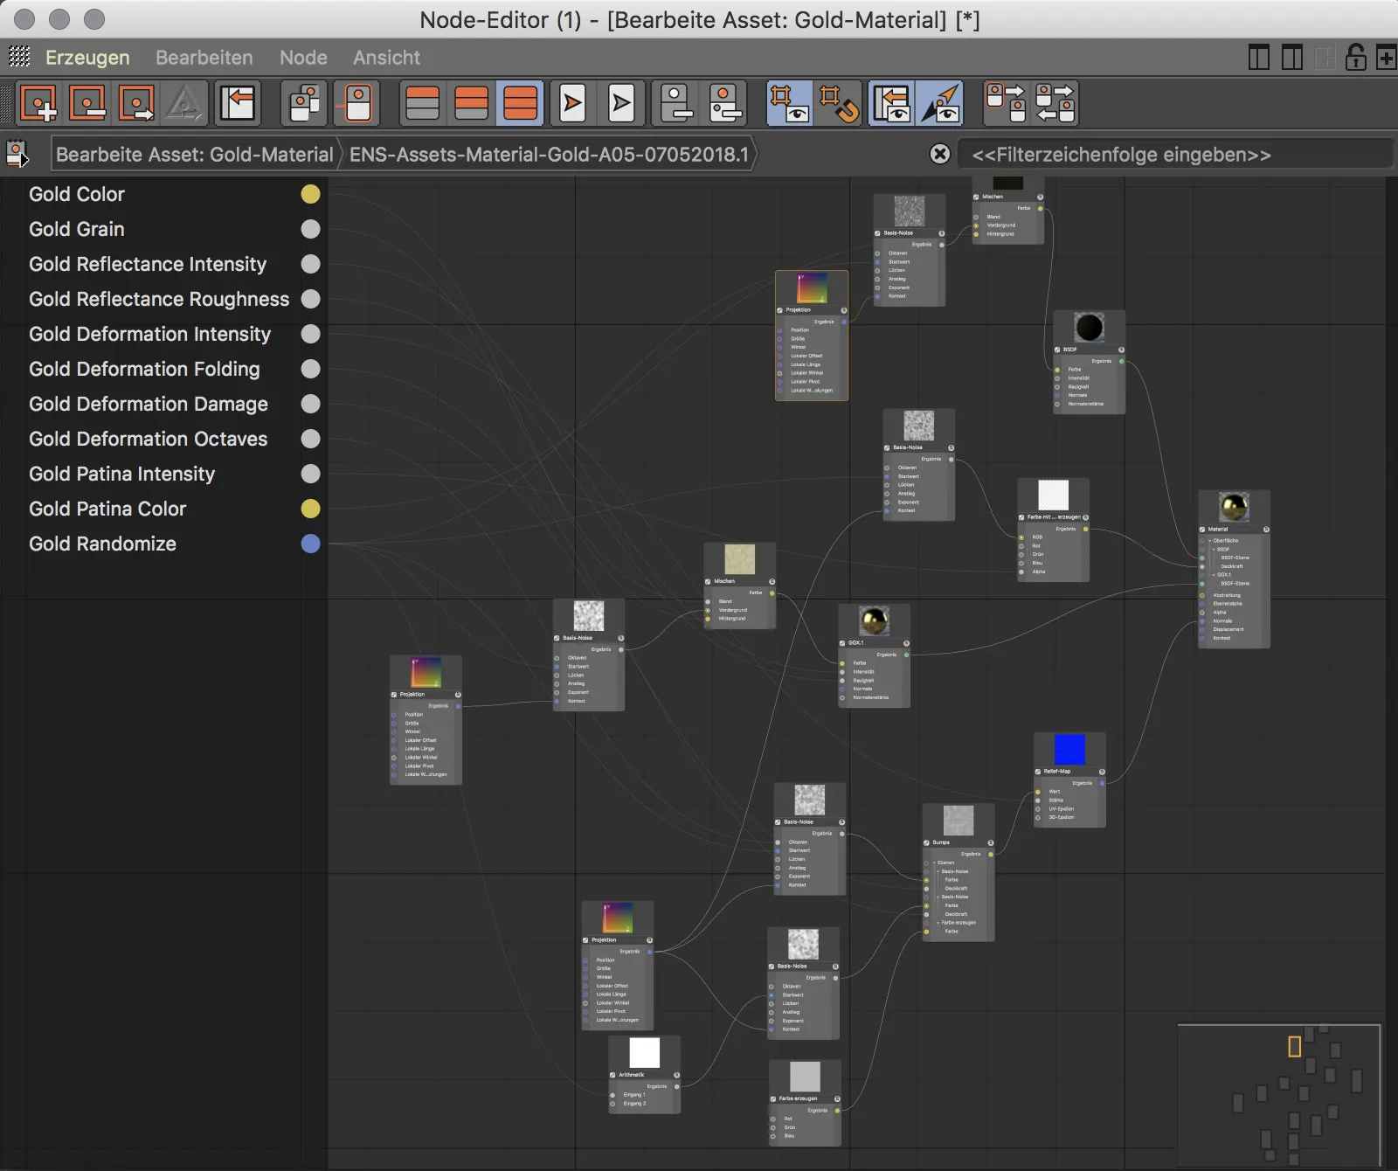
Task: Click the add new node icon
Action: pyautogui.click(x=38, y=103)
